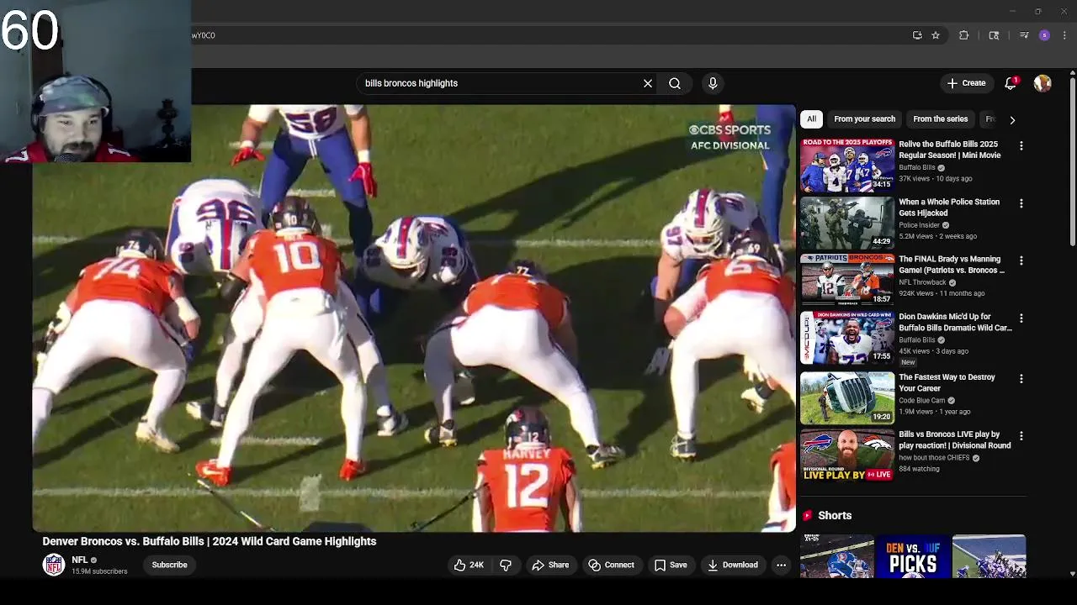Like the video with thumbs up 24K

click(x=469, y=565)
